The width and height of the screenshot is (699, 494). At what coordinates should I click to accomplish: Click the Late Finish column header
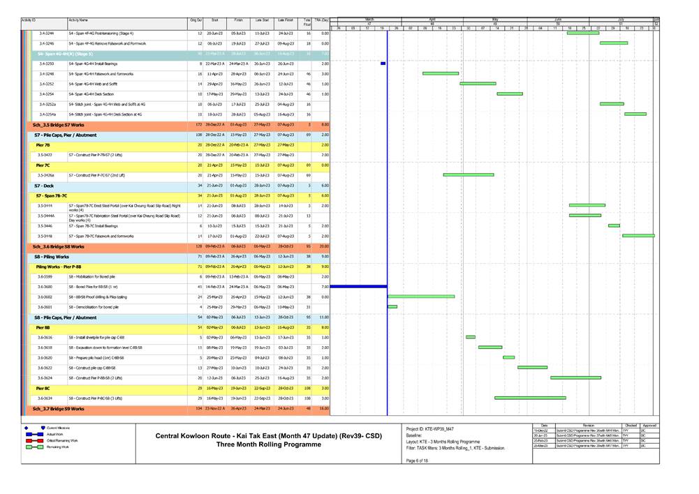coord(285,22)
